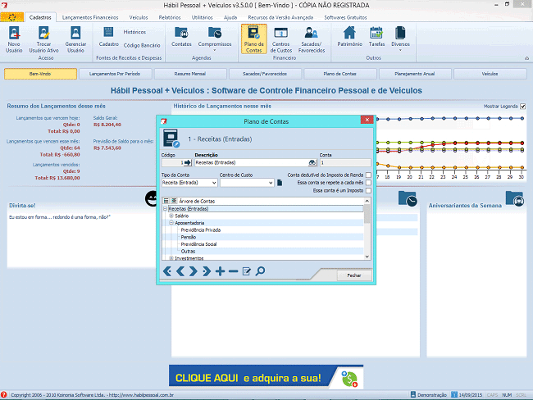Open Trocar Usuário Ativo
Image resolution: width=533 pixels, height=400 pixels.
43,39
